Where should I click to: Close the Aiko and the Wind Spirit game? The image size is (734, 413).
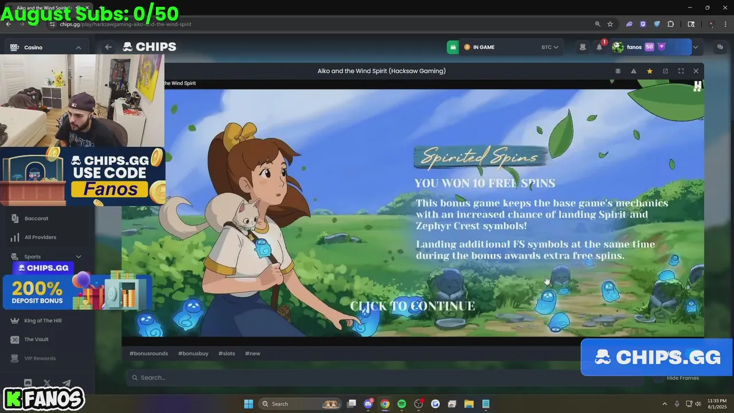point(696,71)
